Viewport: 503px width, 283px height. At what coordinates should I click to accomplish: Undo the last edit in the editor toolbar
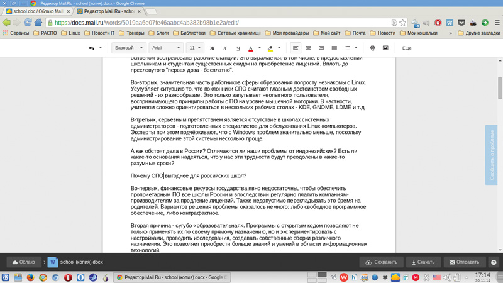(x=92, y=48)
